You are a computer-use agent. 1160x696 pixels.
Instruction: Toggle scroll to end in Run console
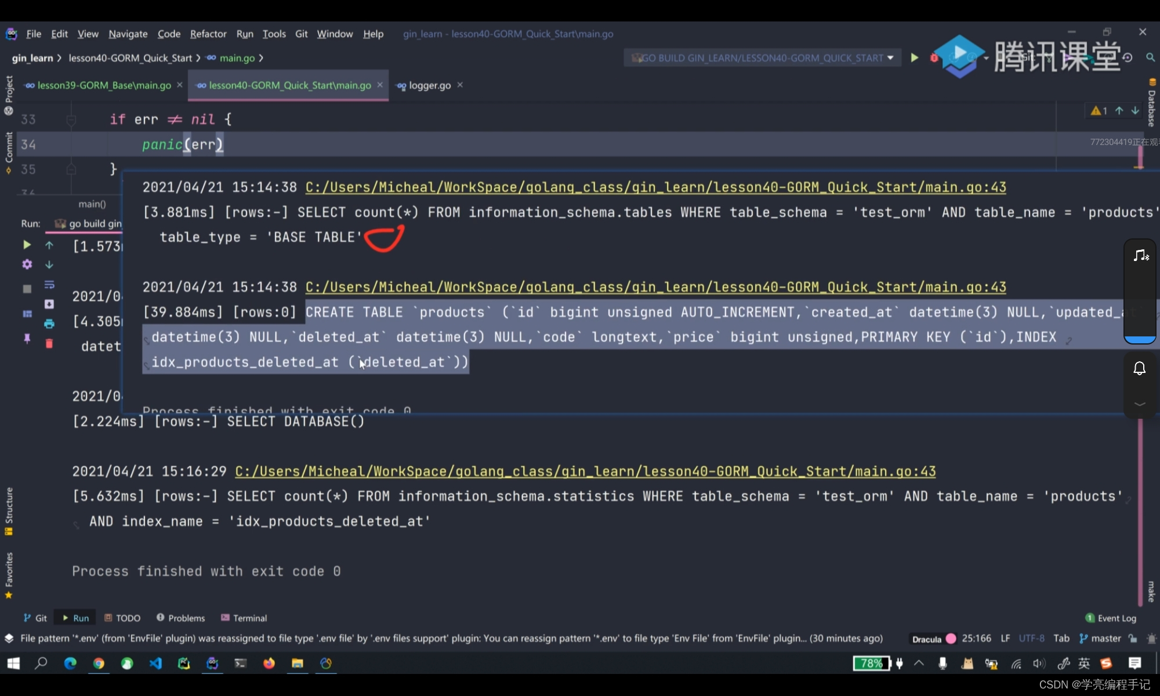point(49,304)
